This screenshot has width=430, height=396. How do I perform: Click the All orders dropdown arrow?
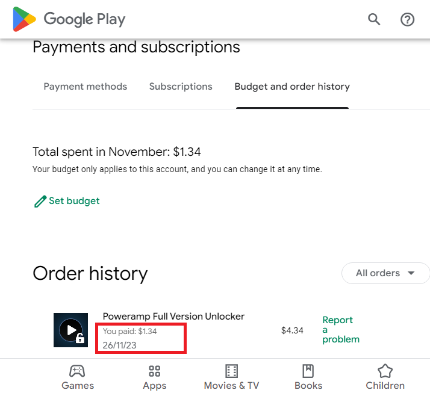[411, 273]
